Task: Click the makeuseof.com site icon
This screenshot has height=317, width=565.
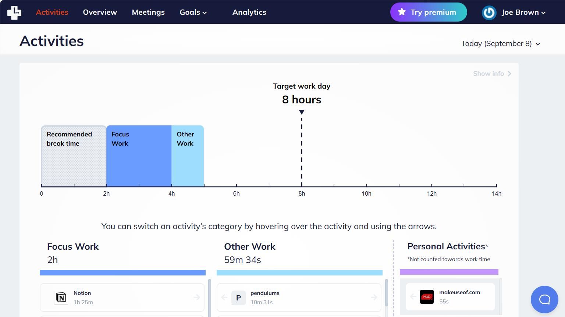Action: [427, 297]
